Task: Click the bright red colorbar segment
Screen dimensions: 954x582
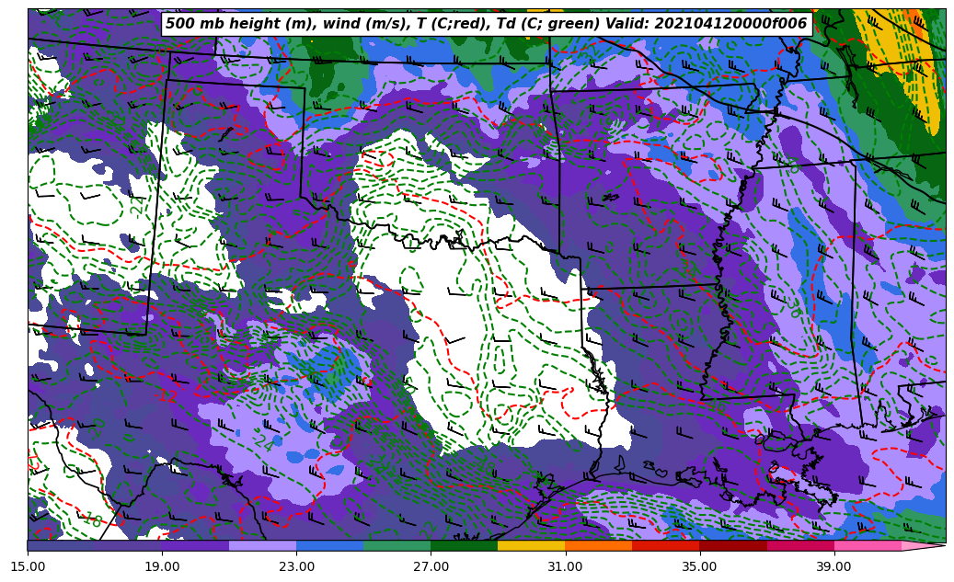Action: 665,545
